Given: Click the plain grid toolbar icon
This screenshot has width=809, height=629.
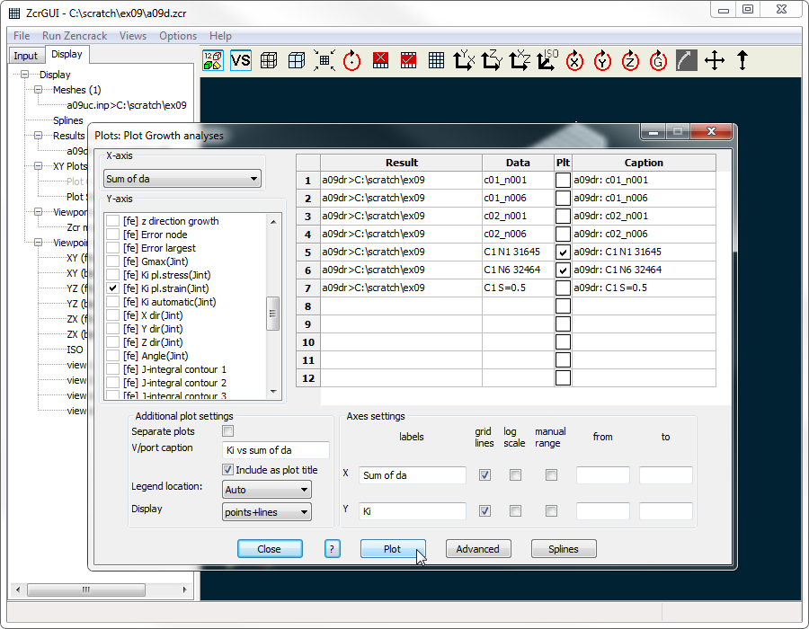Looking at the screenshot, I should click(x=436, y=61).
